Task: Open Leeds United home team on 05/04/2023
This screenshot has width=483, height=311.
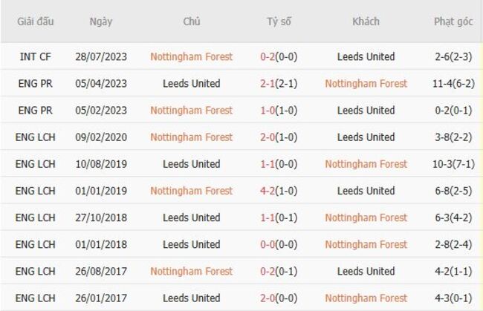Action: [191, 83]
